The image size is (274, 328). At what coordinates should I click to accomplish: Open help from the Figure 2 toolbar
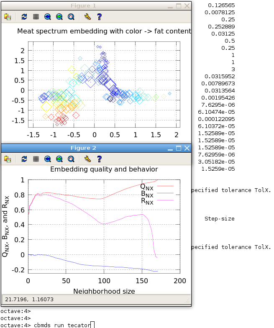click(99, 159)
